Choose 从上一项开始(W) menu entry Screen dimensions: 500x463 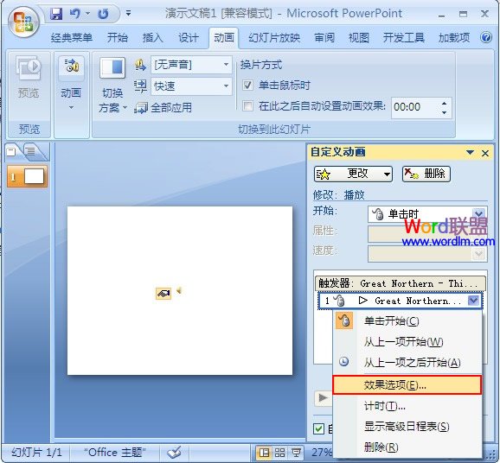click(x=407, y=342)
